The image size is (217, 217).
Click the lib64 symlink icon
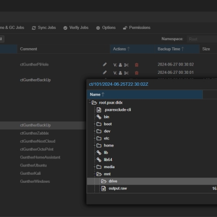click(x=99, y=159)
